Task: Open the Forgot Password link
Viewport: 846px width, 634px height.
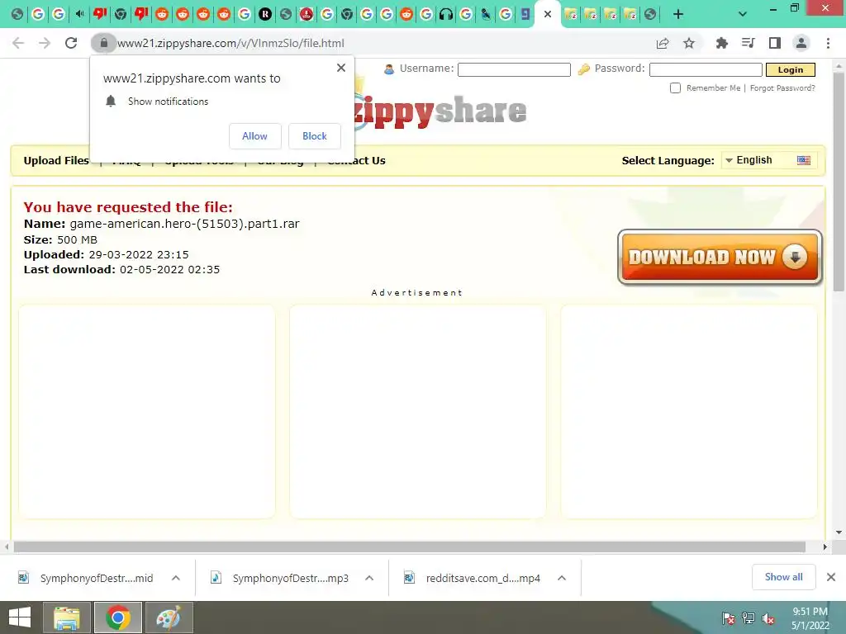Action: pos(782,88)
